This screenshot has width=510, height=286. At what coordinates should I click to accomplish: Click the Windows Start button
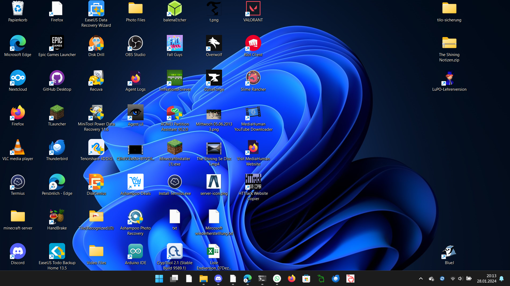tap(159, 279)
